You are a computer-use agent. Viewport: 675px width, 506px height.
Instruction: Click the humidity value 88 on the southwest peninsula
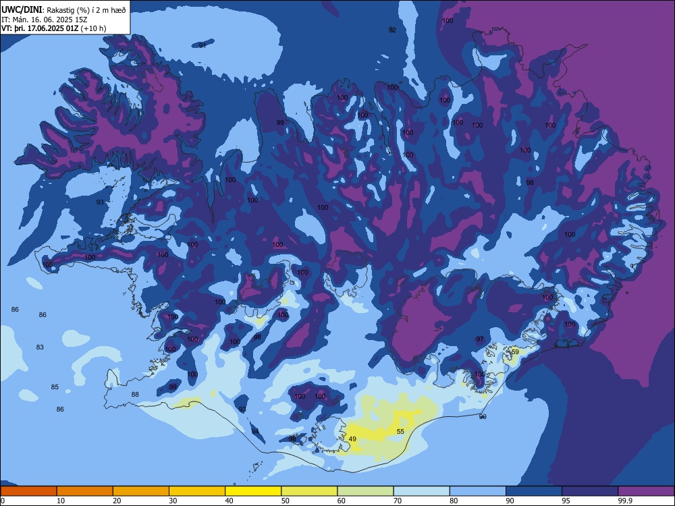(135, 394)
